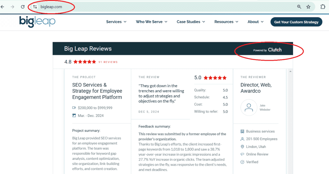Click the Schedule 4.5 score row
The image size is (329, 174).
(x=211, y=97)
